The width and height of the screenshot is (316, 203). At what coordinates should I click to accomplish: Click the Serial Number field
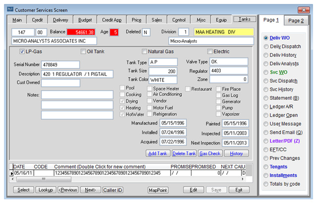tap(61, 65)
